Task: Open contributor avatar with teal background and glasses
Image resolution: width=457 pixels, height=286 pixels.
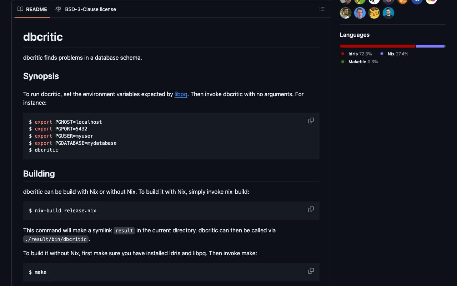Action: [x=388, y=13]
